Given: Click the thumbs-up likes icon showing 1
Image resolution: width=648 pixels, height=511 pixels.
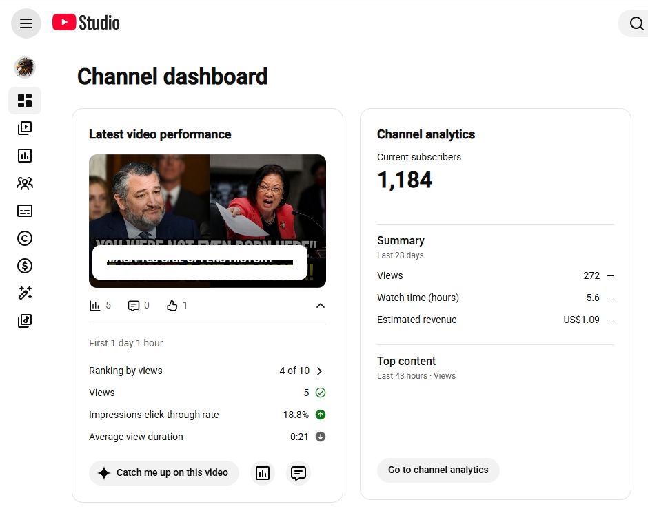Looking at the screenshot, I should 172,306.
